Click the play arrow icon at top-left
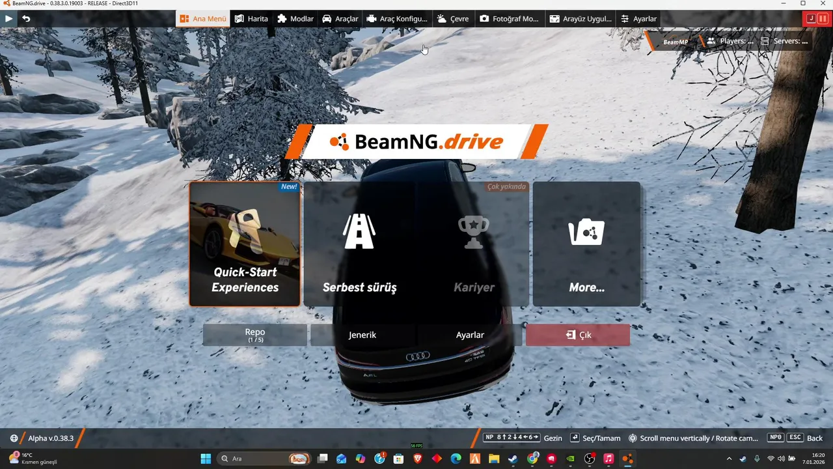 (x=8, y=19)
